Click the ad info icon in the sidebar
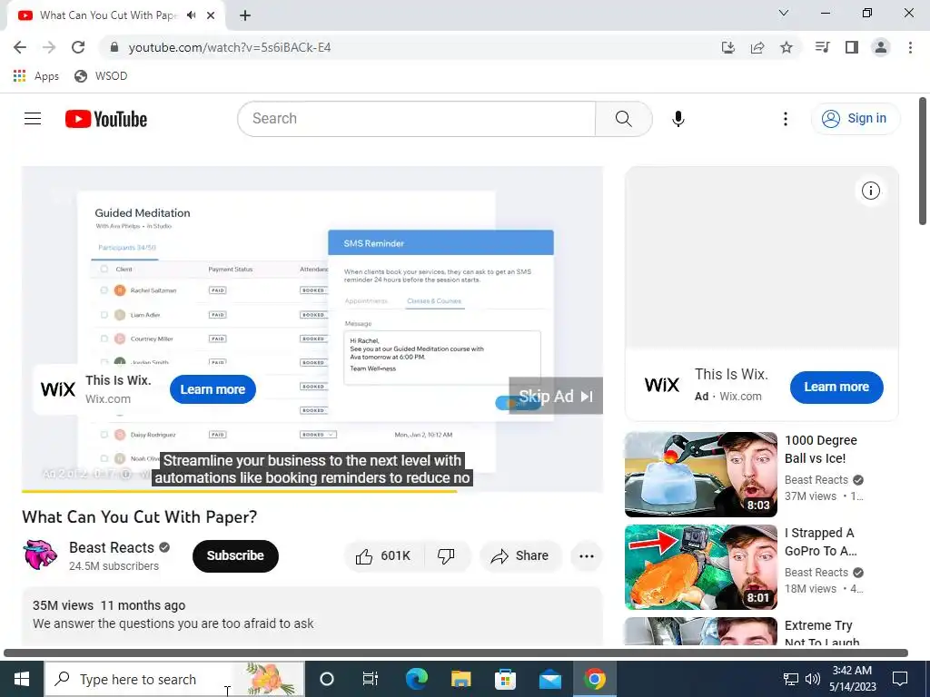 point(871,191)
